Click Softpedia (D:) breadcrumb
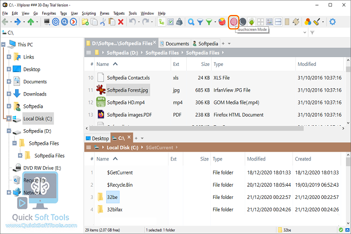This screenshot has height=234, width=351. click(122, 53)
